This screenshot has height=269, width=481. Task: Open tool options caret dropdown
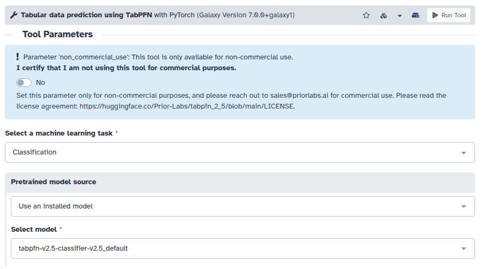pos(399,16)
